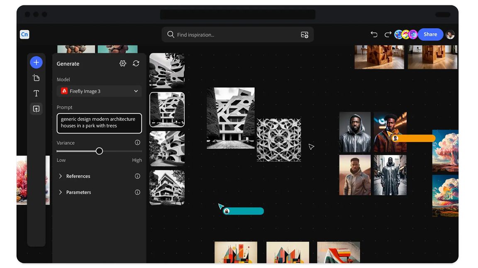
Task: Expand the References section
Action: coord(78,176)
